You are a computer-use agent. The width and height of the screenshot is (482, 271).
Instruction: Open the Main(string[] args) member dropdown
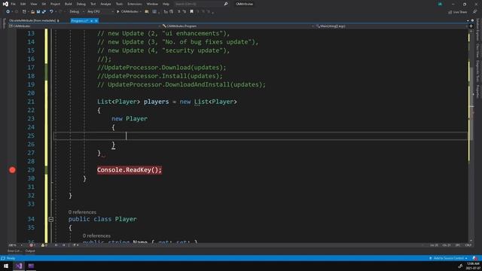click(391, 26)
